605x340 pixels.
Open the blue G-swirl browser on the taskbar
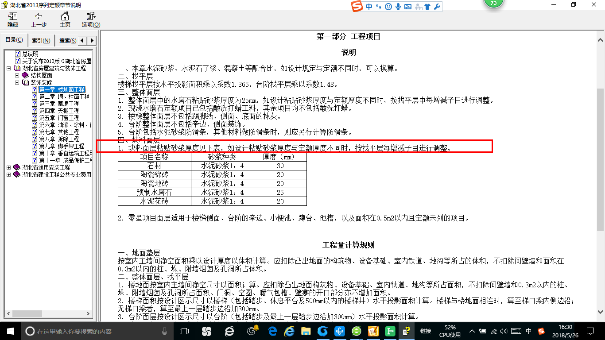pos(323,331)
